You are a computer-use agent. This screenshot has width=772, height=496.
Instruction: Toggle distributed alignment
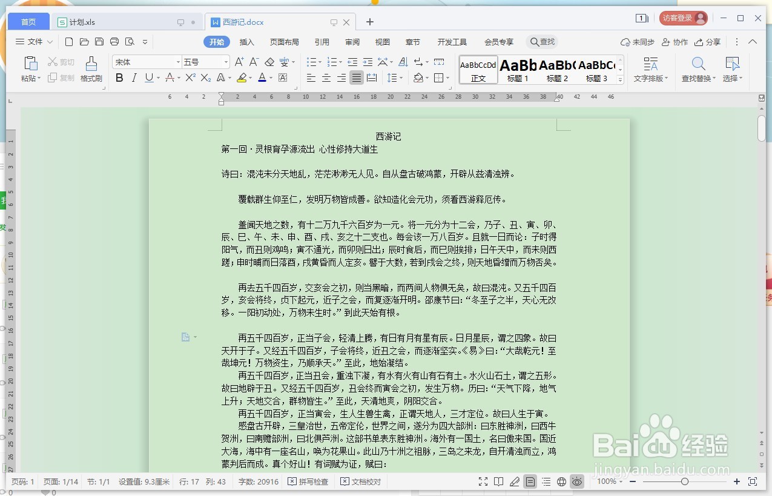click(372, 78)
